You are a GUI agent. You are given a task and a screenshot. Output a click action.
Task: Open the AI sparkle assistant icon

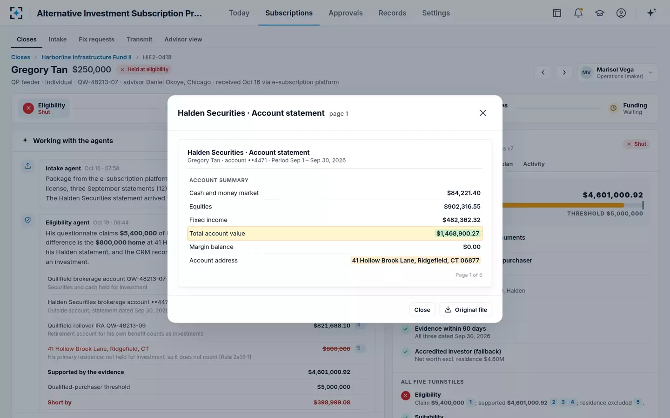coord(651,13)
